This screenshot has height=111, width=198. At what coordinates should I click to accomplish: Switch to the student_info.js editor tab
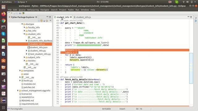coord(82,17)
